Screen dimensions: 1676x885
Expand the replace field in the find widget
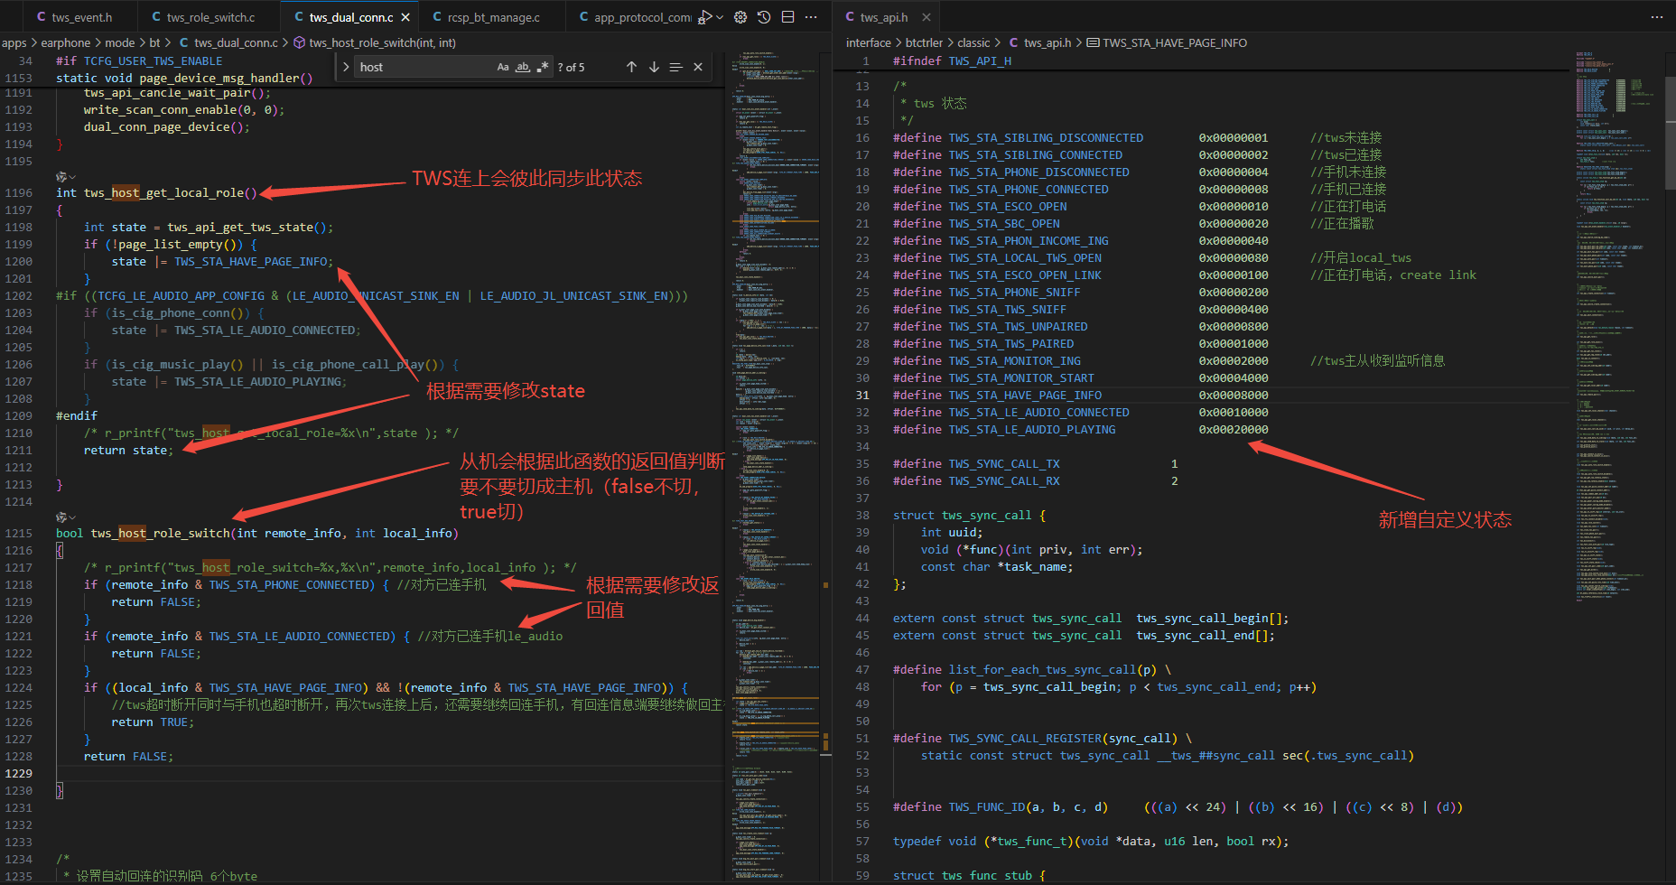point(346,67)
